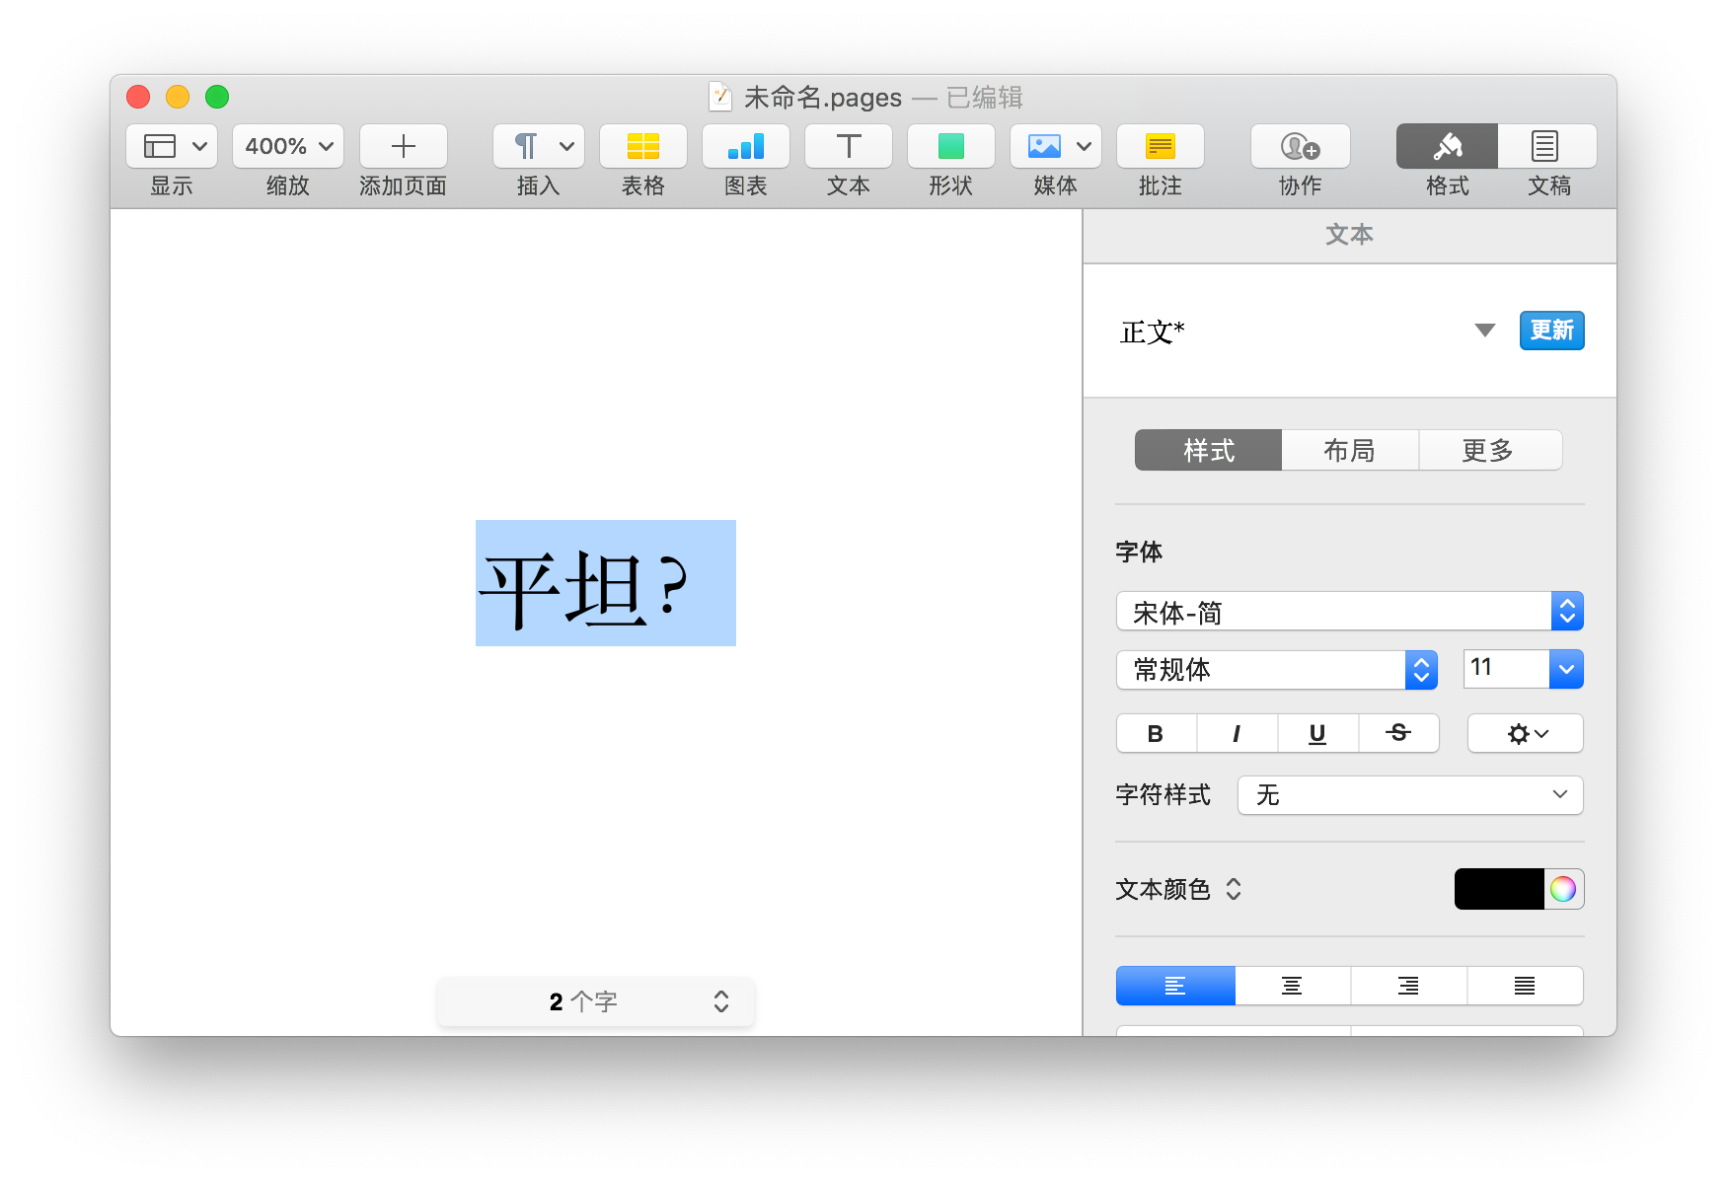Open the 400% zoom dropdown
The image size is (1727, 1182).
288,146
